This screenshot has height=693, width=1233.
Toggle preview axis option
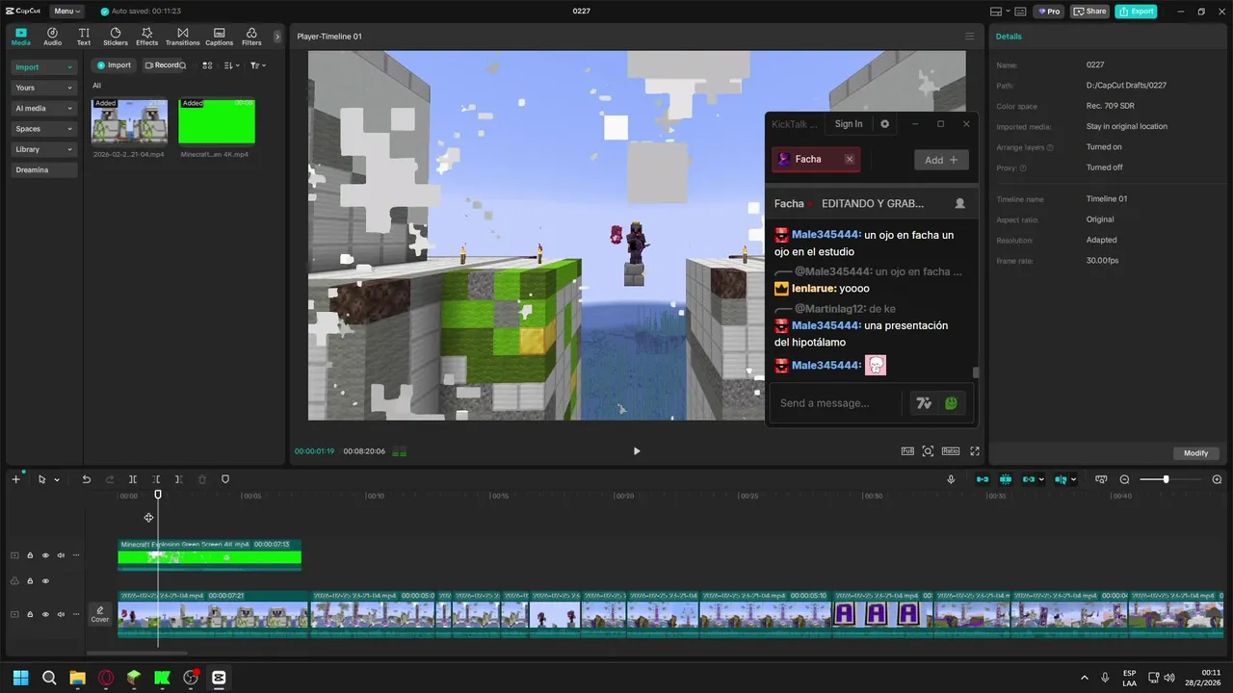point(1061,479)
